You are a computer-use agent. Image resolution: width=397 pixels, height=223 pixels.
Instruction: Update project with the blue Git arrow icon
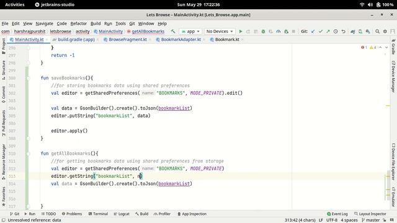313,32
